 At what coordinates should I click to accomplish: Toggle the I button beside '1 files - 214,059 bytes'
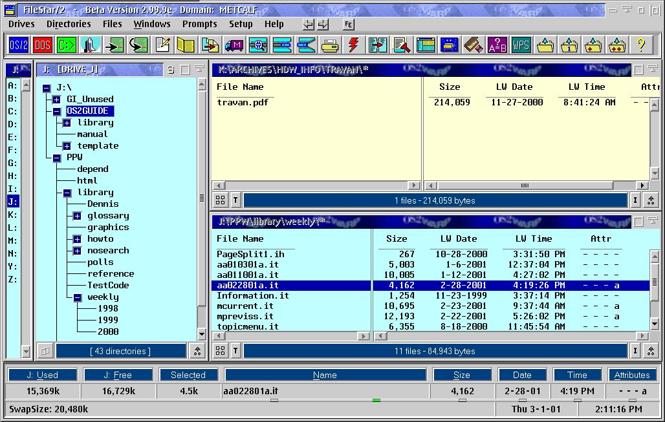635,200
